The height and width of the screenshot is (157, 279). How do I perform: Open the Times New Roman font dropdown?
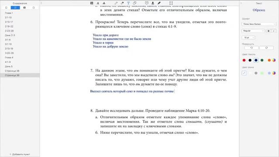(259, 24)
